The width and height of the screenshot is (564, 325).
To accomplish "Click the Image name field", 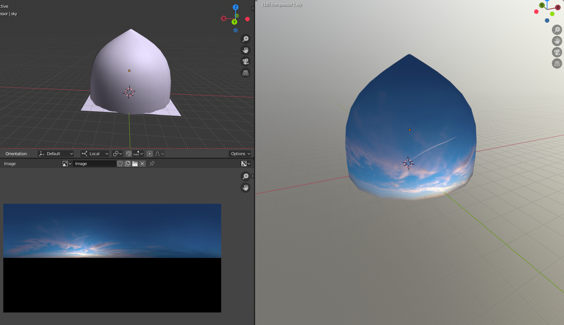I will [x=94, y=164].
